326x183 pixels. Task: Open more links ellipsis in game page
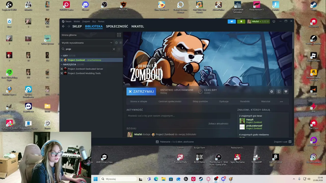coord(281,101)
